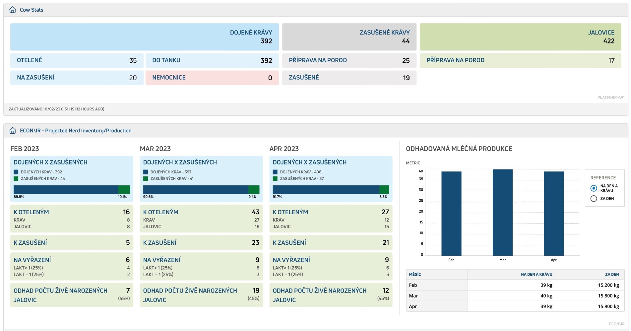Open the Cow Stats panel title
Screen dimensions: 631x331
(32, 10)
